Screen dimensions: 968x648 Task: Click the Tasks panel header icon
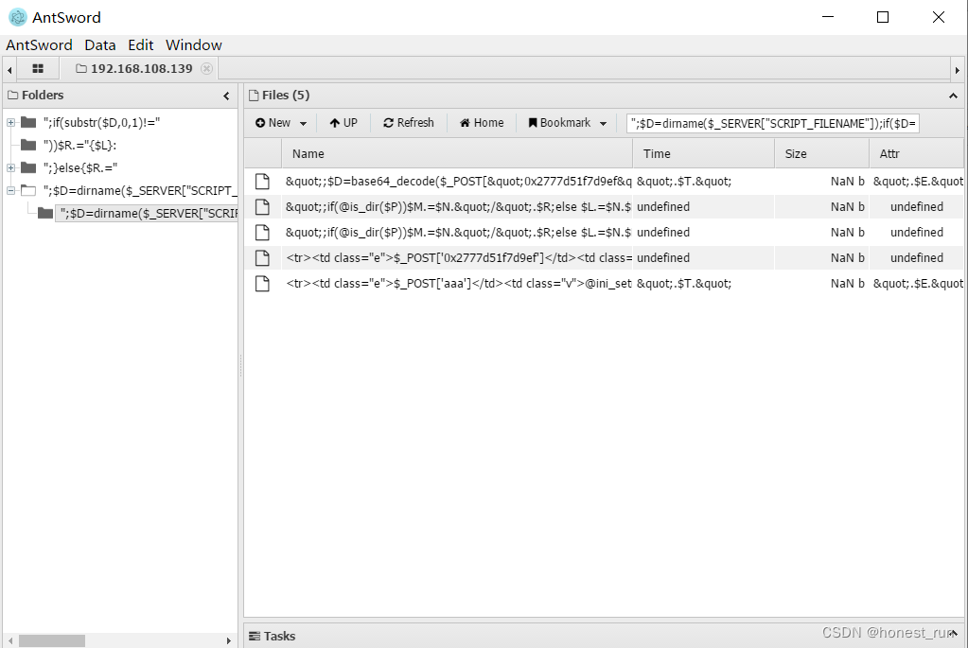point(255,636)
